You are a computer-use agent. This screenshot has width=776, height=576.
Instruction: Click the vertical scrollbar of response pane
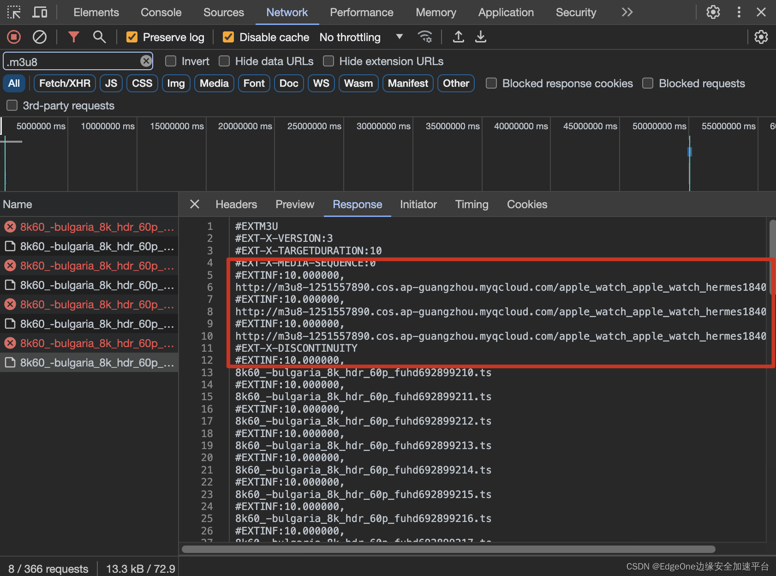(773, 257)
